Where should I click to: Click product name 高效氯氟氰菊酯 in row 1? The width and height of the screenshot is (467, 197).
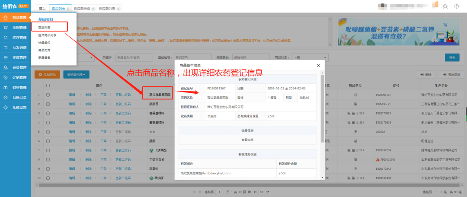[160, 95]
